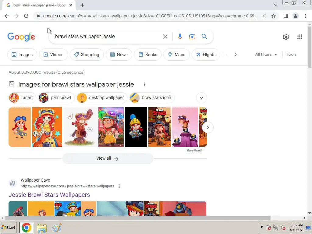Image resolution: width=312 pixels, height=234 pixels.
Task: Select the desktop wallpaper image chip
Action: [102, 98]
